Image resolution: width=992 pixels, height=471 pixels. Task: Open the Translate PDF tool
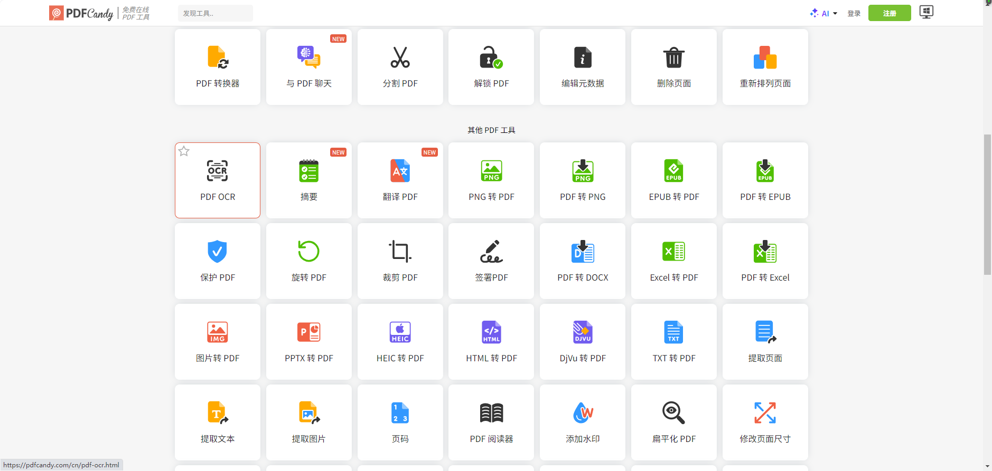coord(400,180)
